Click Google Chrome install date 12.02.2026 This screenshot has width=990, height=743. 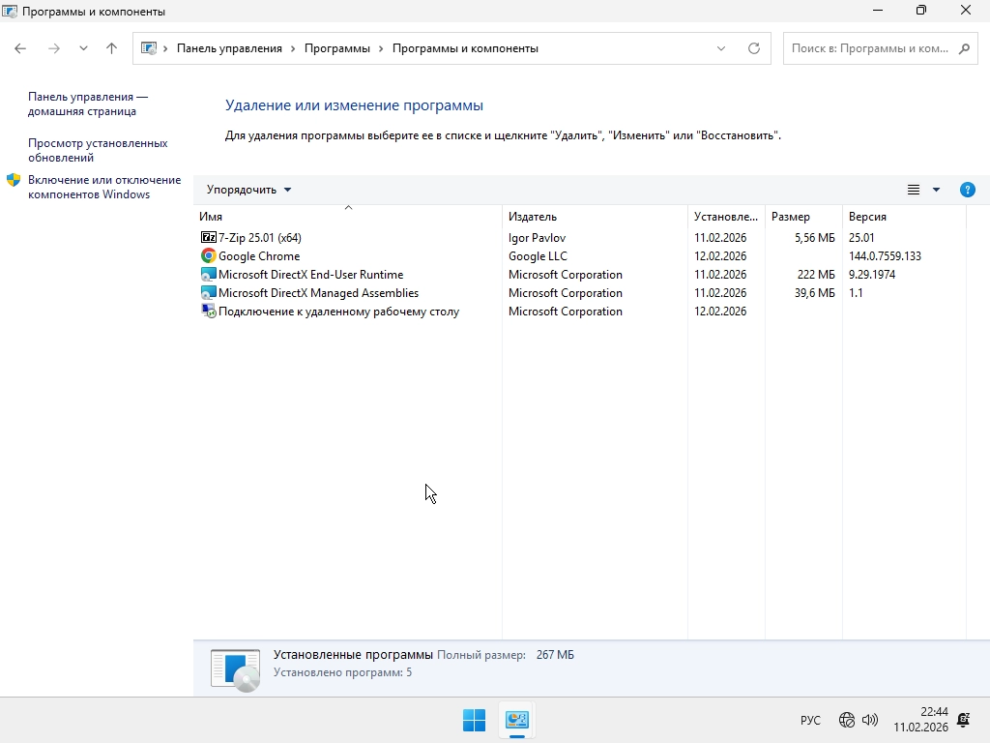click(719, 255)
